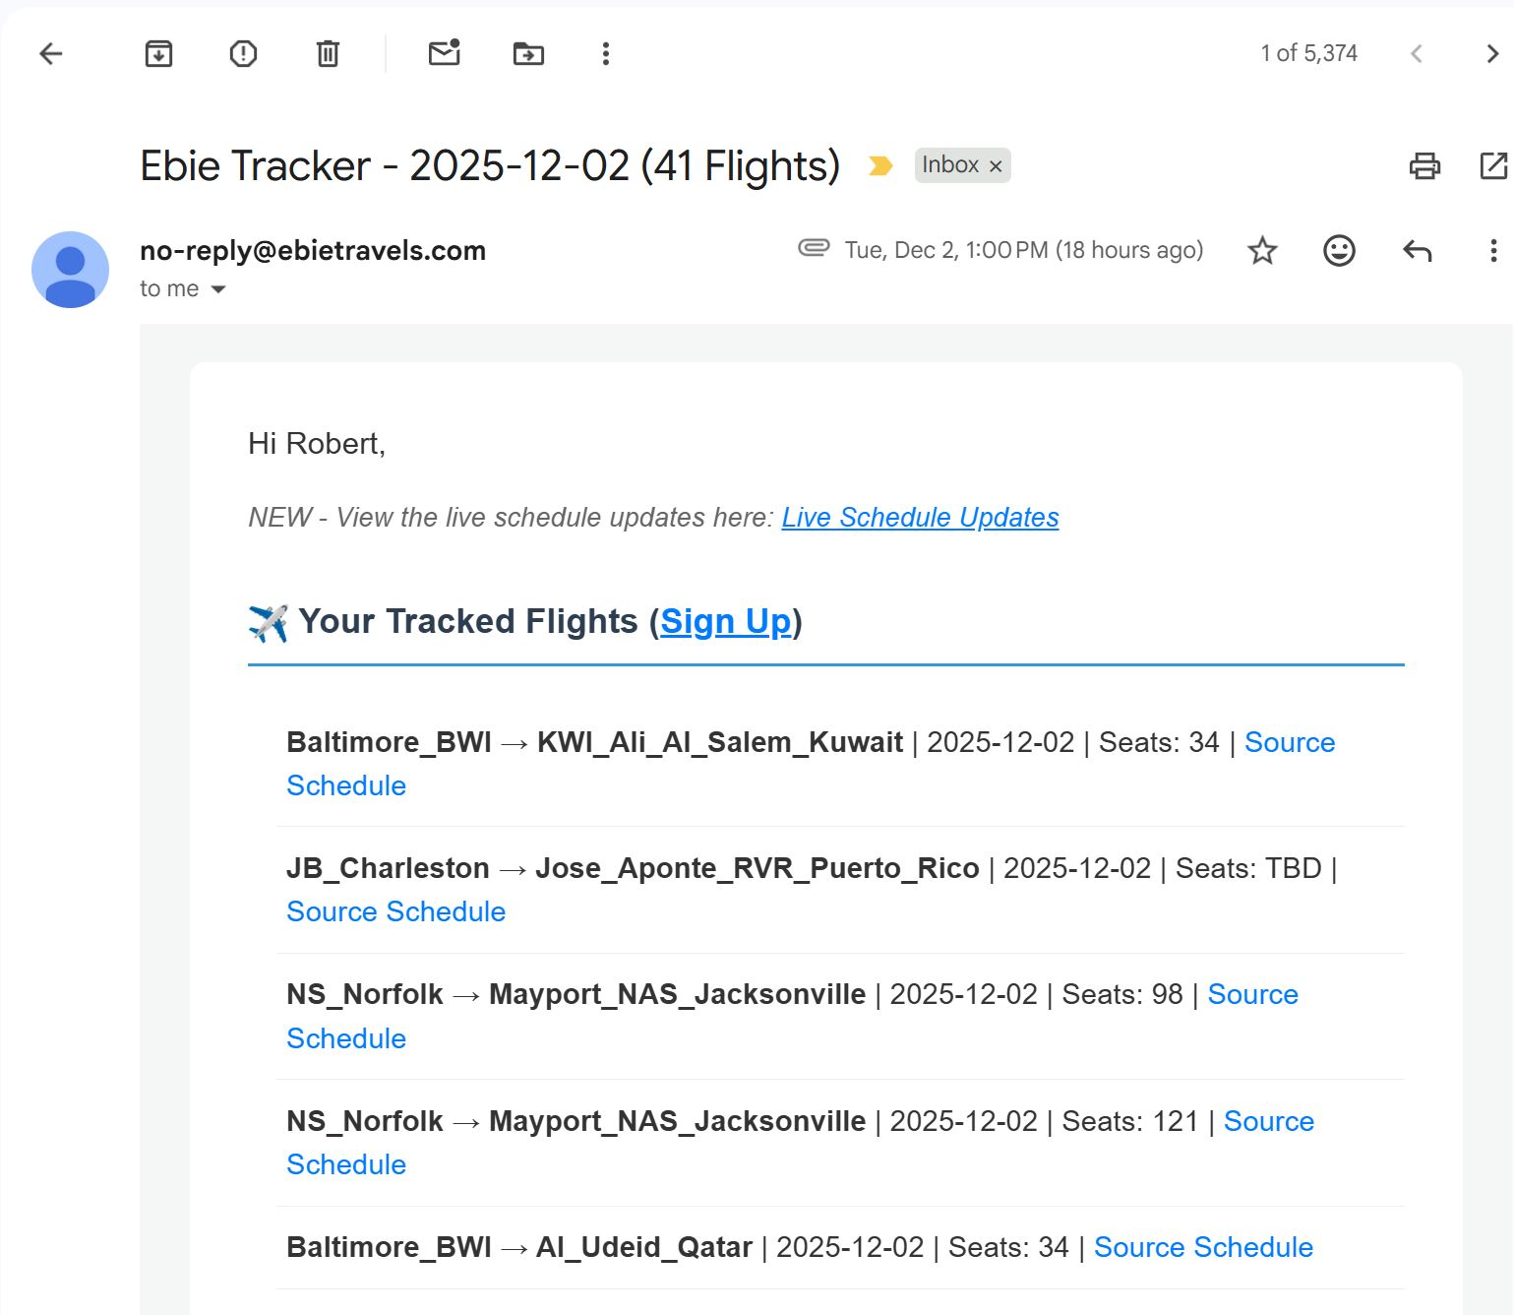
Task: Add an emoji reaction to email
Action: (1339, 251)
